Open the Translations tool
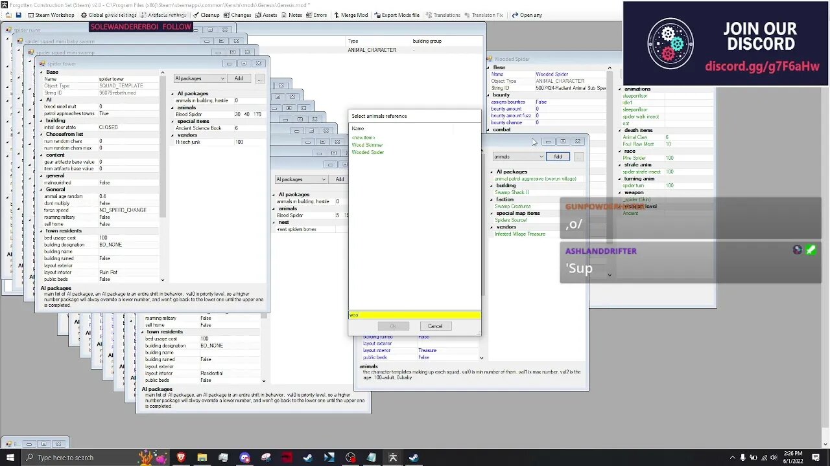 click(x=443, y=15)
